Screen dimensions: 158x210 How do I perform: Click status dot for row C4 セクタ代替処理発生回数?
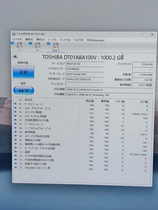click(x=15, y=156)
